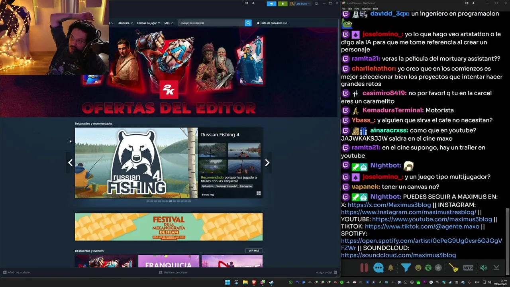This screenshot has height=287, width=510.
Task: Toggle the AUTO button in Social Stream
Action: coord(468,268)
